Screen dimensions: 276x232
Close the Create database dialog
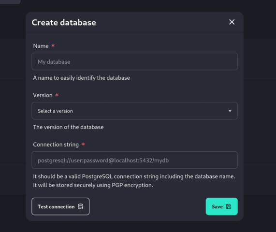232,22
